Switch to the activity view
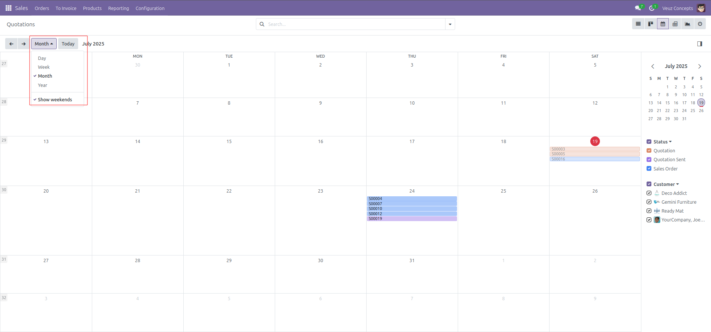This screenshot has height=332, width=711. (x=700, y=24)
